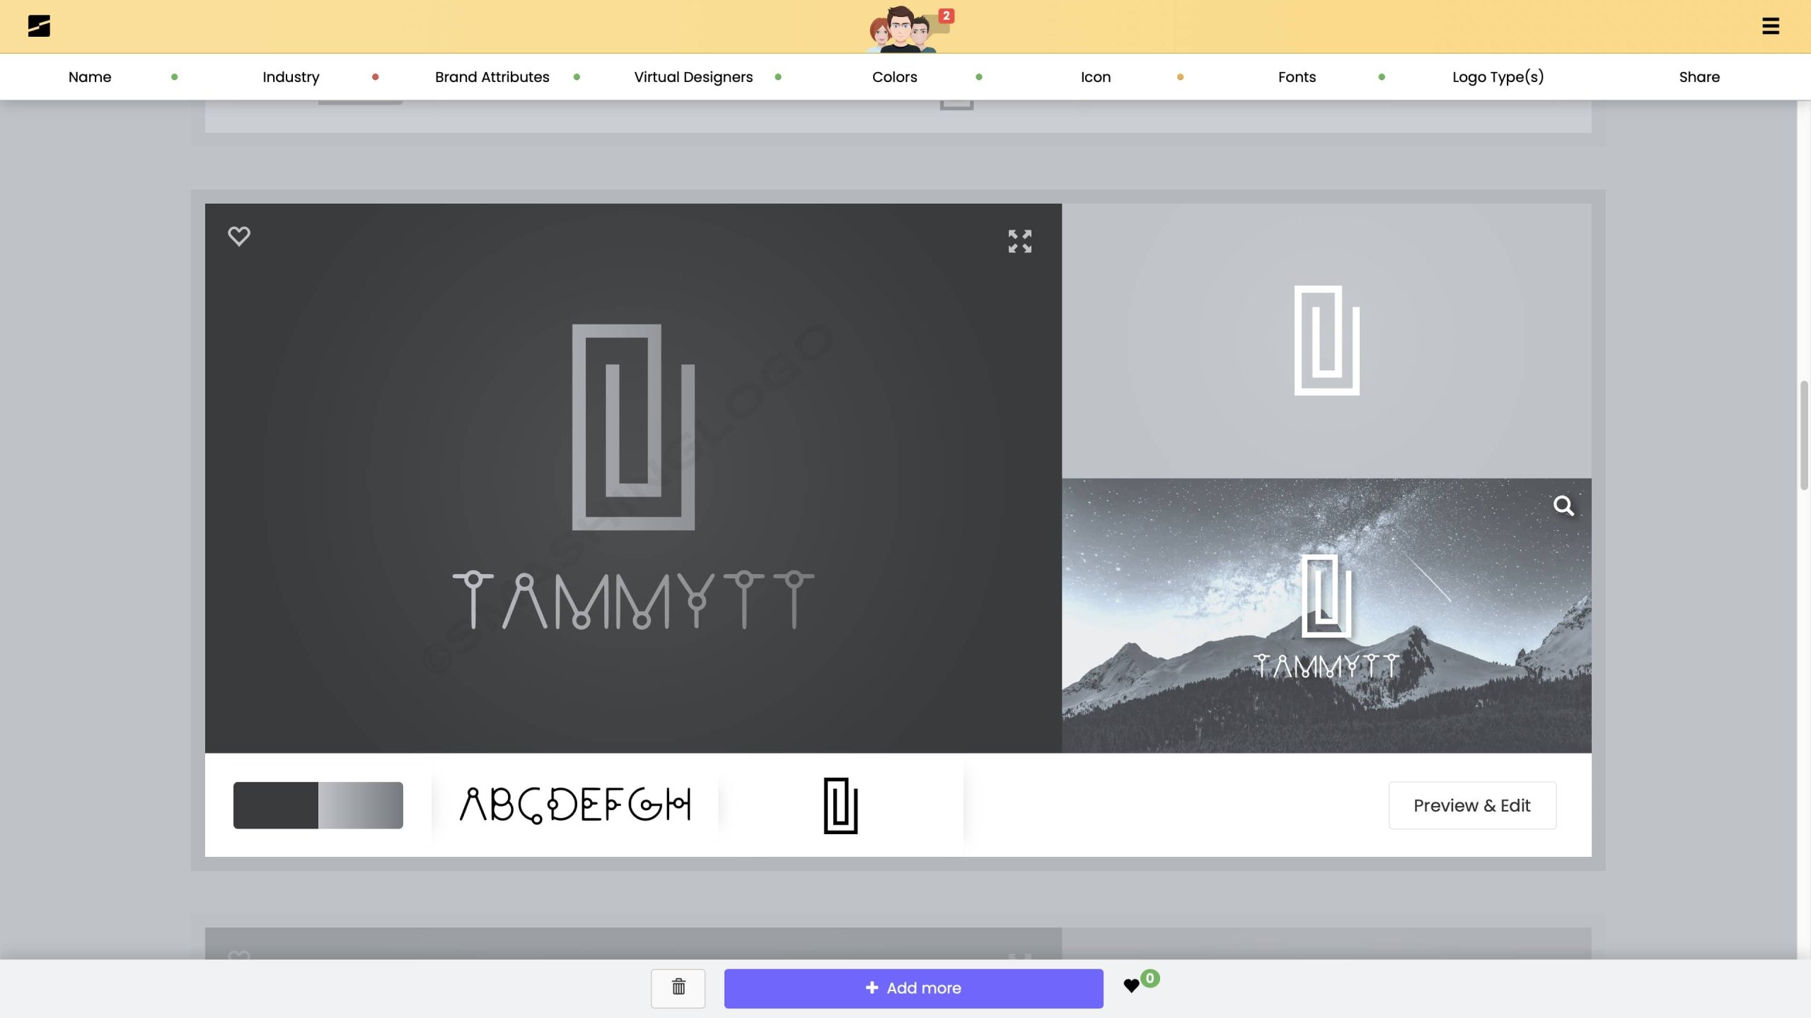The height and width of the screenshot is (1018, 1811).
Task: Click the site logo in the top bar
Action: tap(39, 26)
